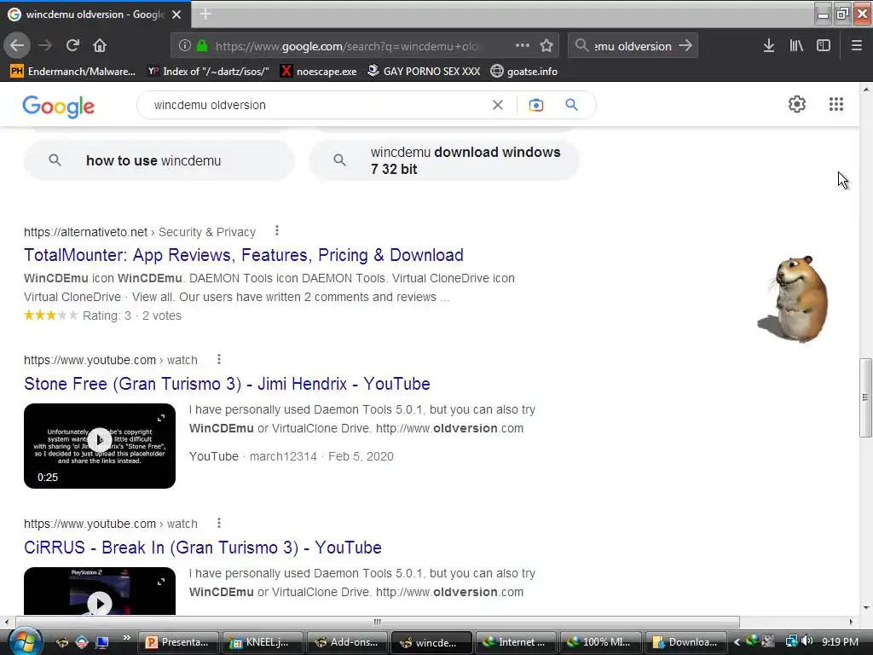The image size is (873, 655).
Task: Show site information icon in address bar
Action: coord(185,46)
